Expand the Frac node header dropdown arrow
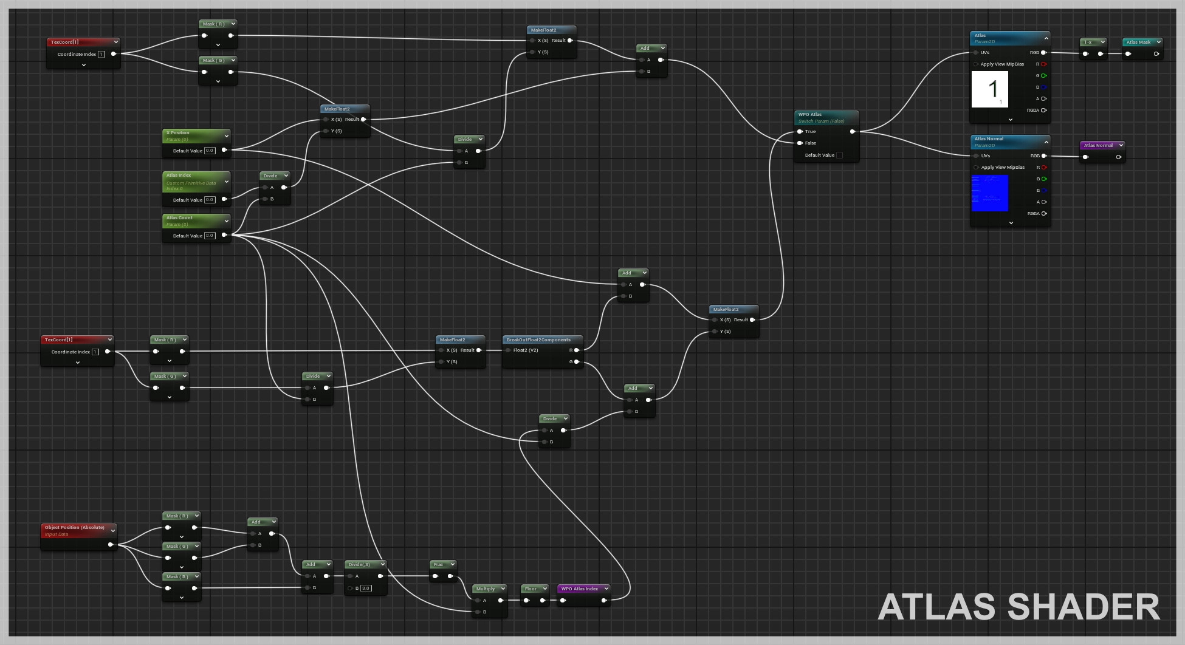The height and width of the screenshot is (645, 1185). (452, 565)
